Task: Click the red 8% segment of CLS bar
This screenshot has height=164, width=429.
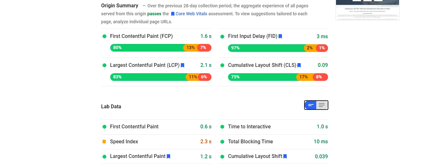Action: 320,77
